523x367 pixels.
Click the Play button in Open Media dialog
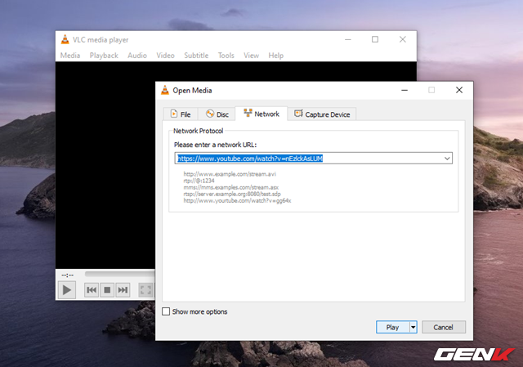point(392,327)
